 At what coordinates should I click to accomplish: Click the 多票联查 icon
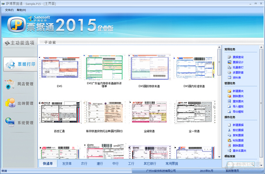pyautogui.click(x=229, y=72)
